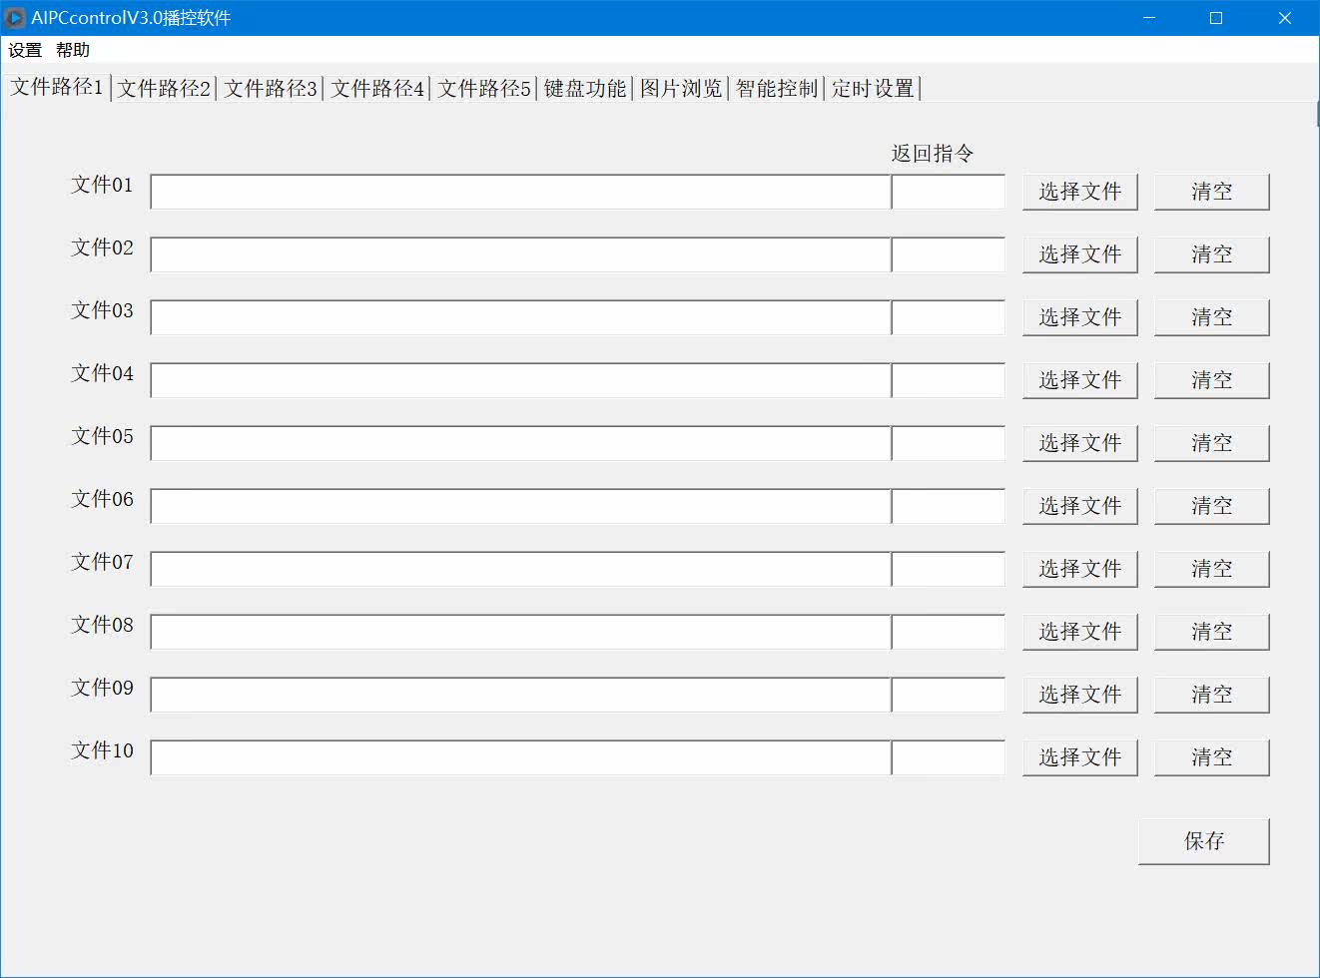1320x978 pixels.
Task: Click the 返回指令 box in 文件10 row
Action: pyautogui.click(x=949, y=757)
